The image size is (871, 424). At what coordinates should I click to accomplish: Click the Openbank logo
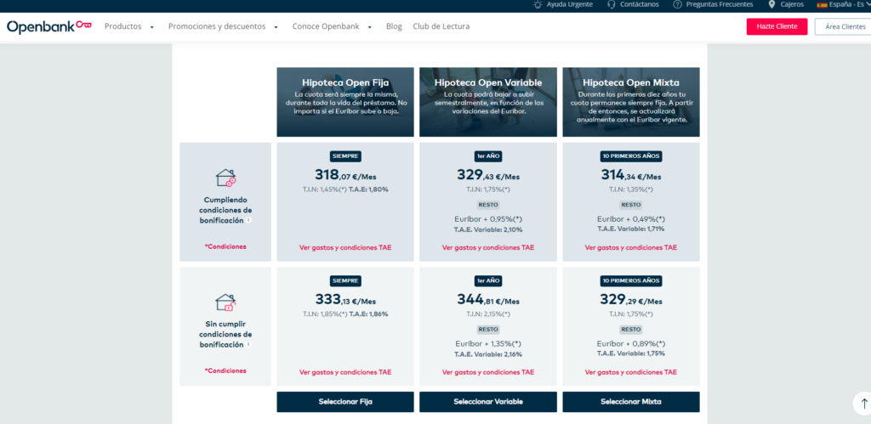pos(48,26)
